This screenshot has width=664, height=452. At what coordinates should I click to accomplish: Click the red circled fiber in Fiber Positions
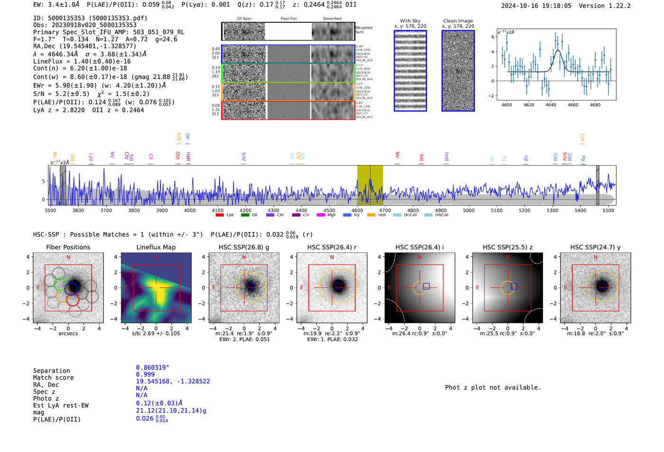coord(73,299)
